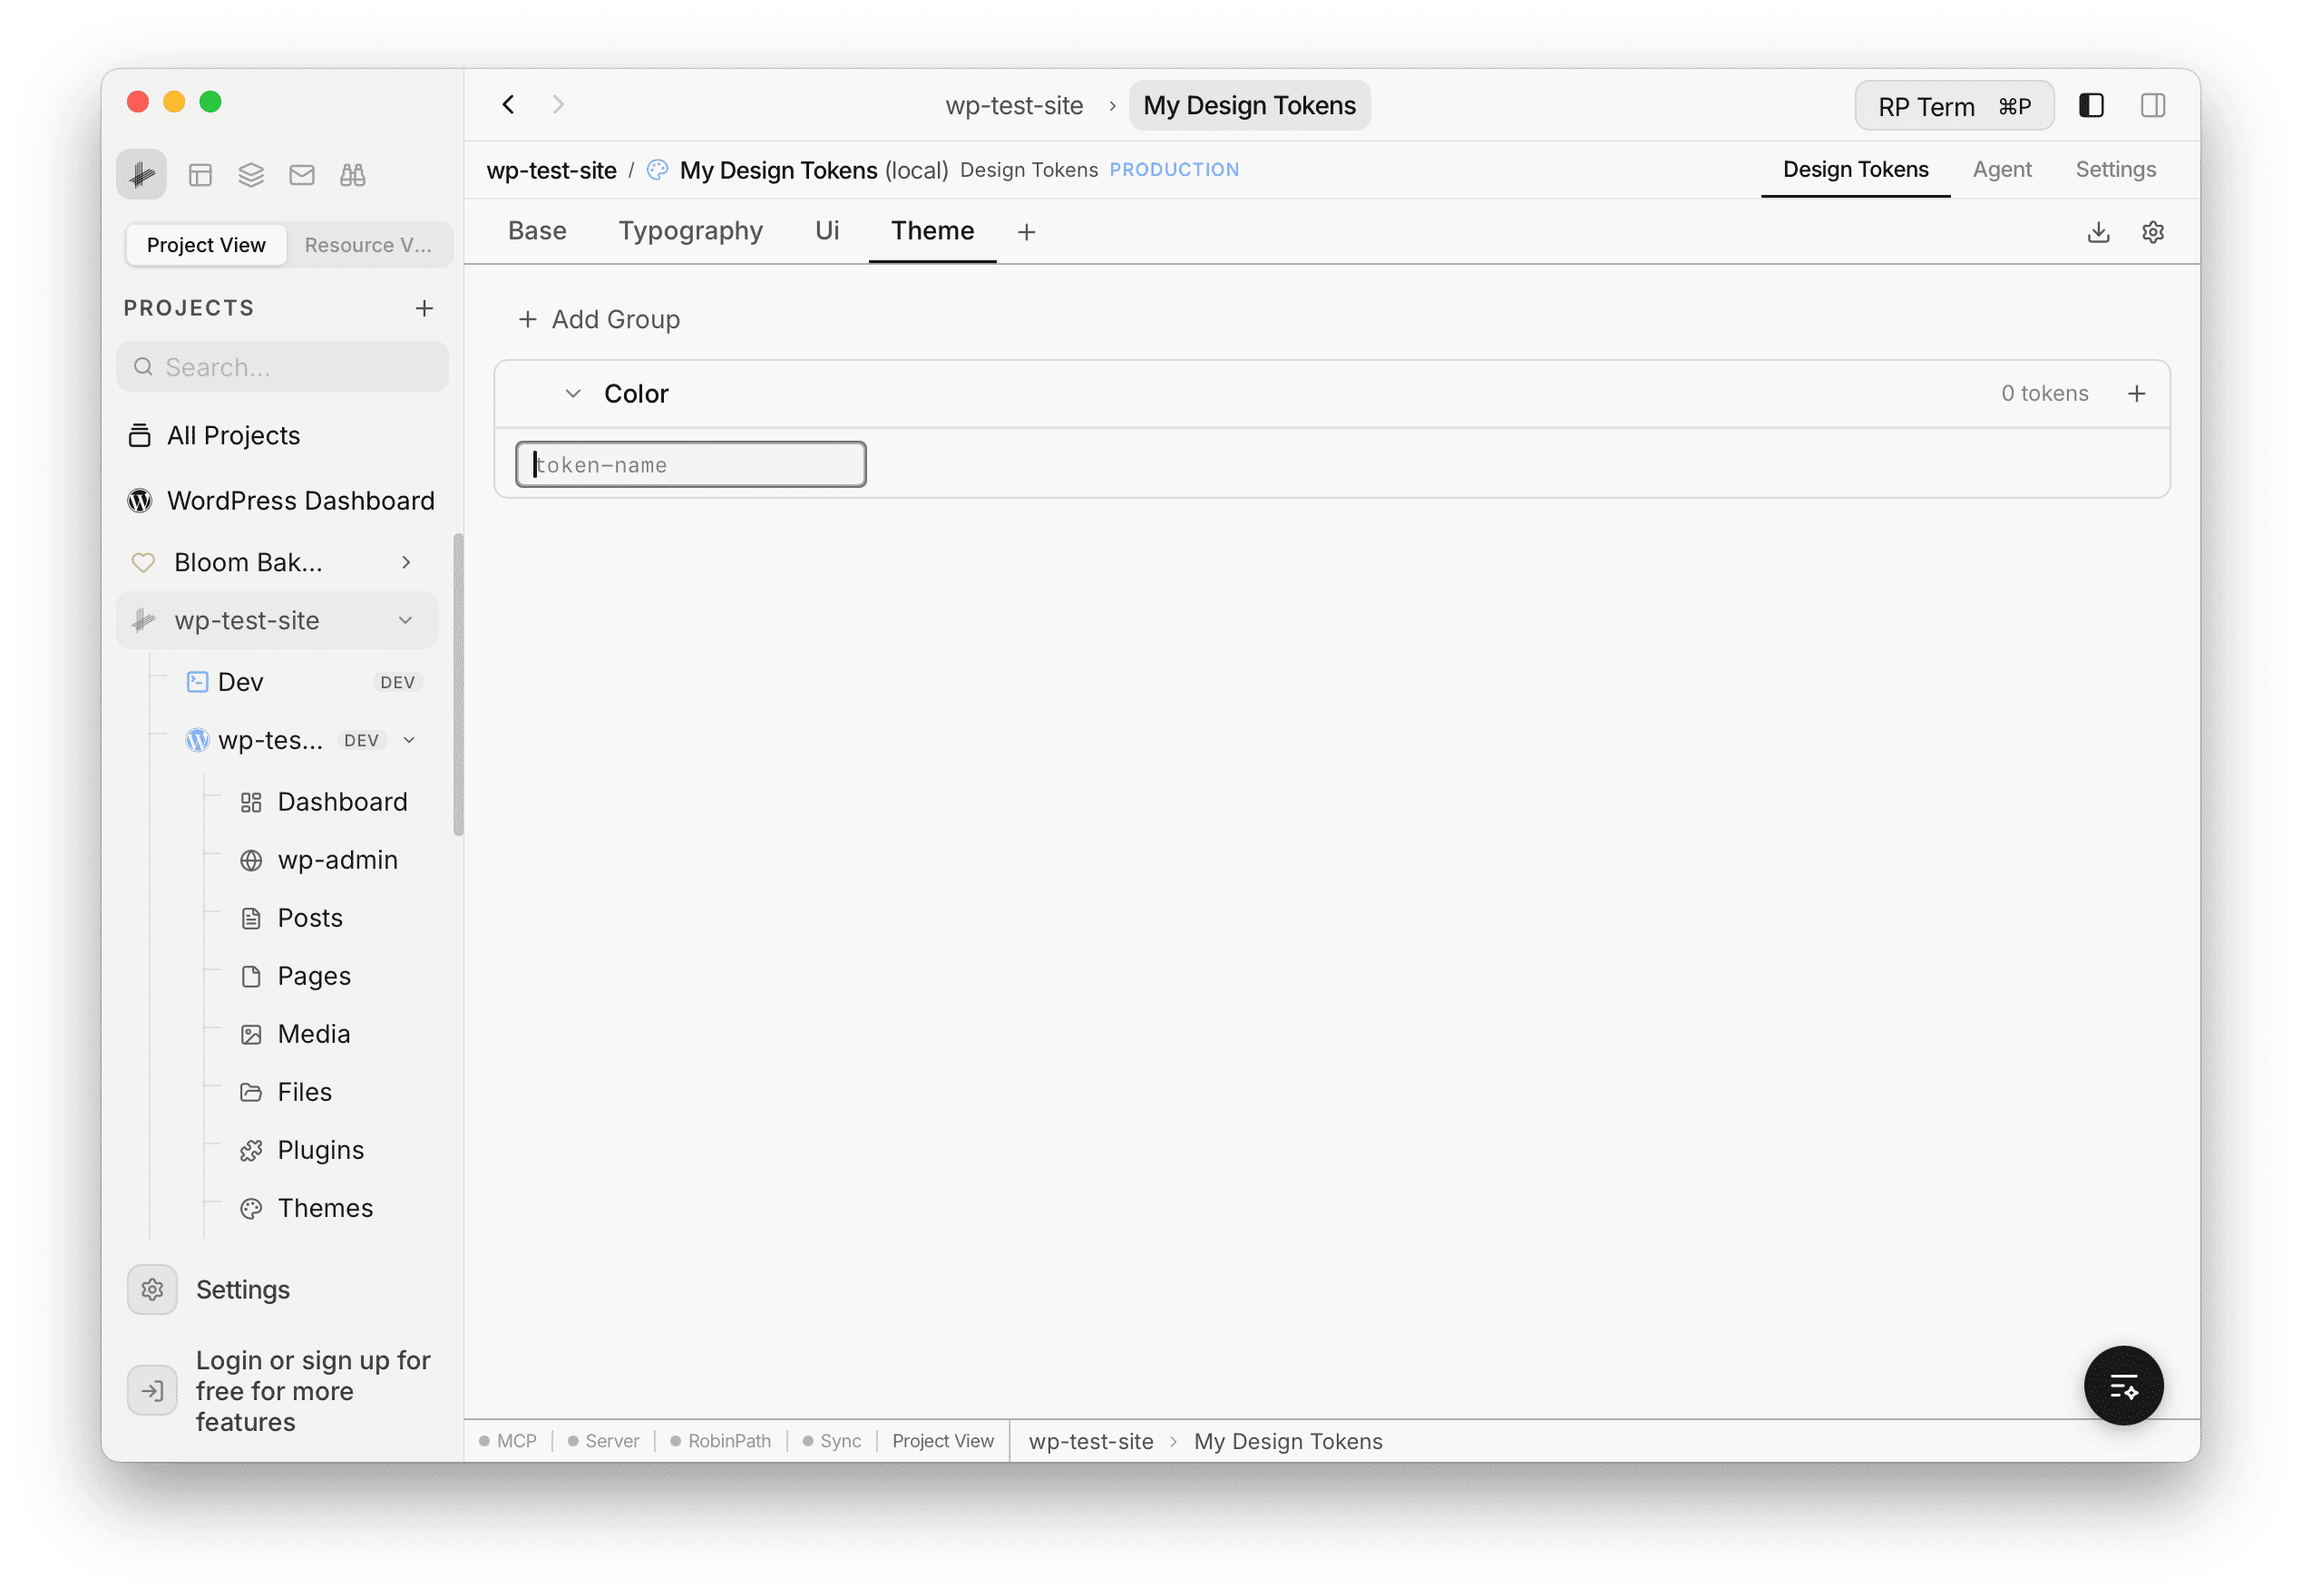This screenshot has height=1596, width=2302.
Task: Expand the Bloom Bak... project
Action: [405, 562]
